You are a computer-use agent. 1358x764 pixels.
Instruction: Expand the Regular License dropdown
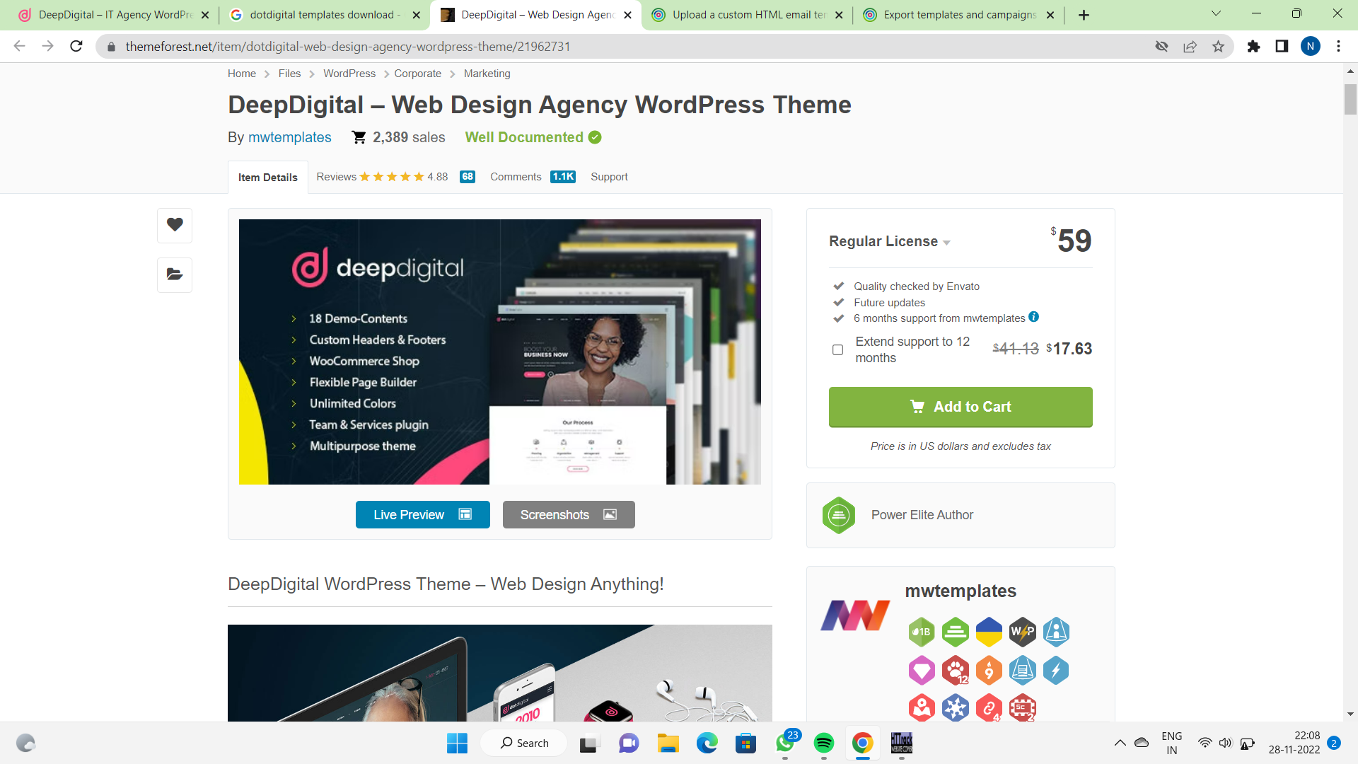click(890, 241)
